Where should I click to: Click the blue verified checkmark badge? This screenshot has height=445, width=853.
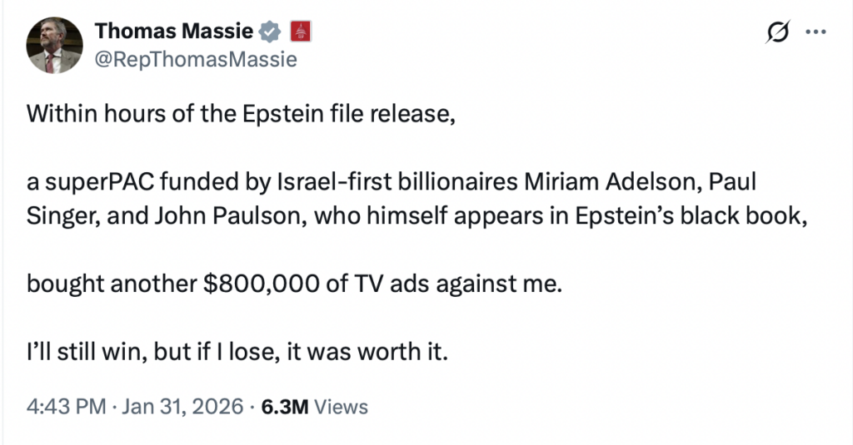[268, 32]
